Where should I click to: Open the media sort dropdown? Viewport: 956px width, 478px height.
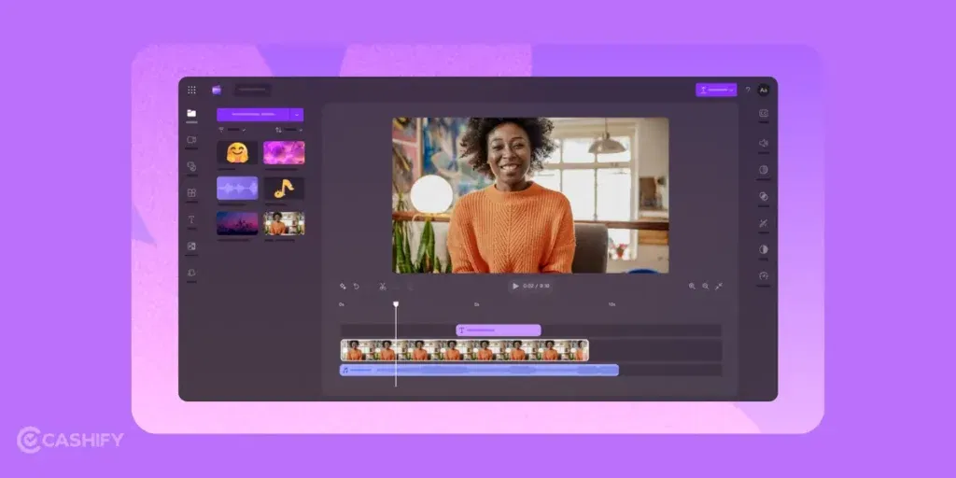coord(289,130)
